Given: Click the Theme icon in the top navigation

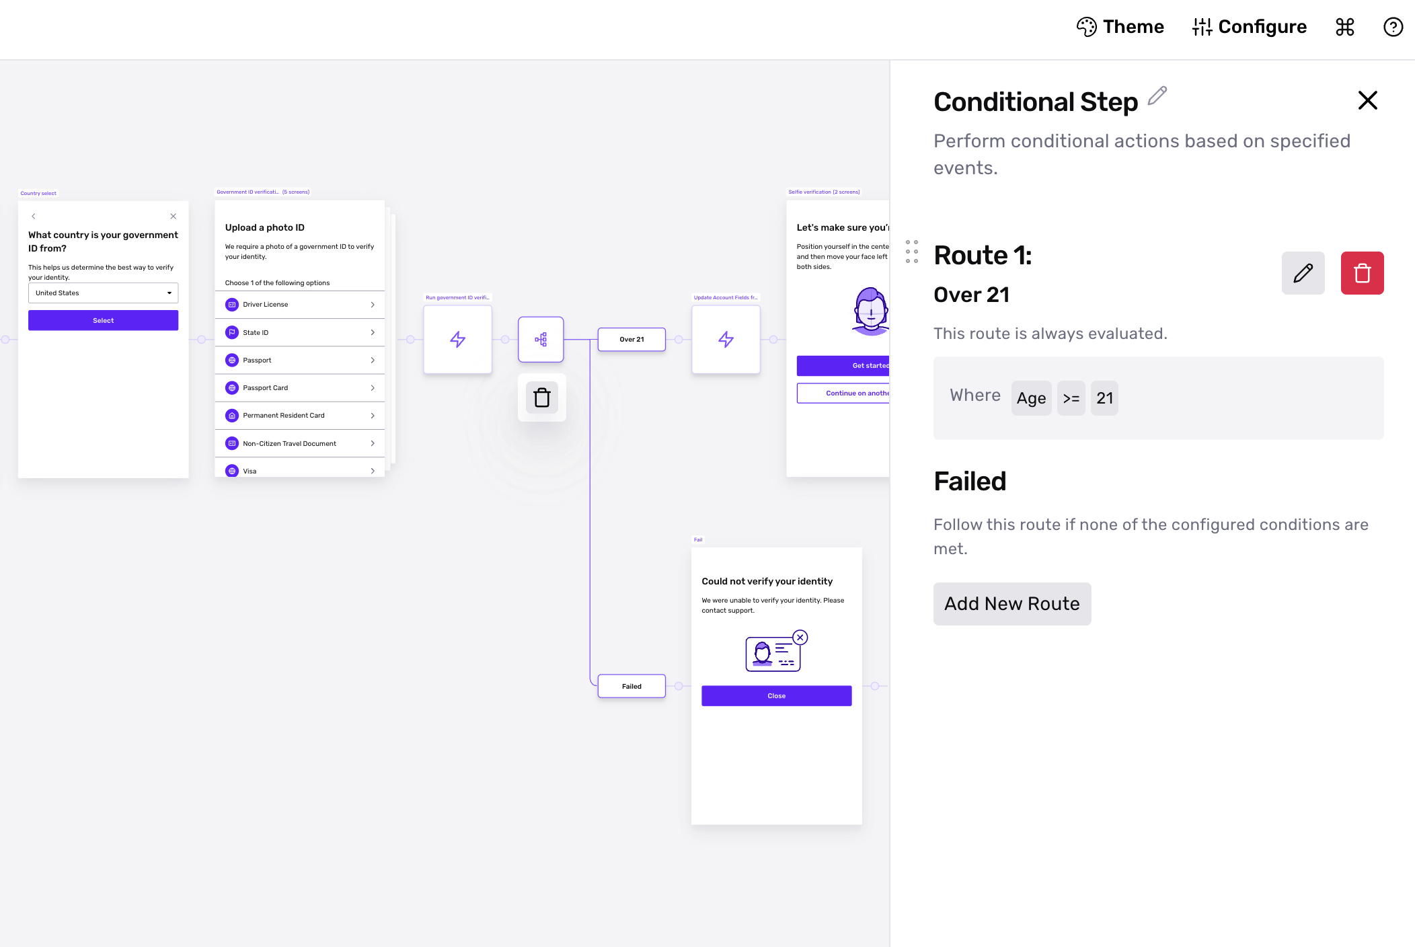Looking at the screenshot, I should point(1088,26).
